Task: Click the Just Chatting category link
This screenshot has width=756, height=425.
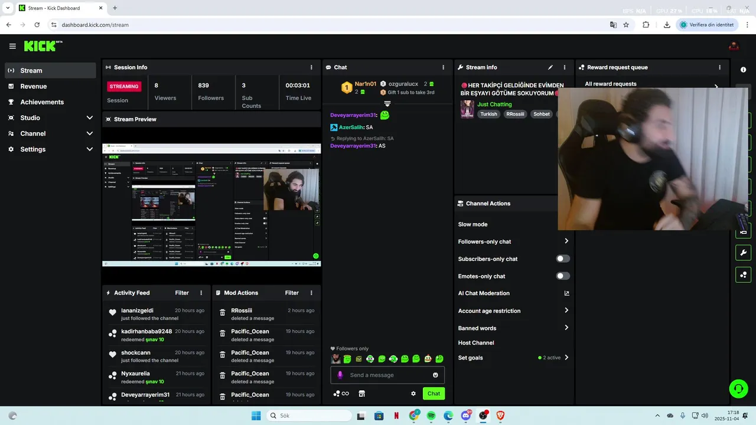Action: pos(494,104)
